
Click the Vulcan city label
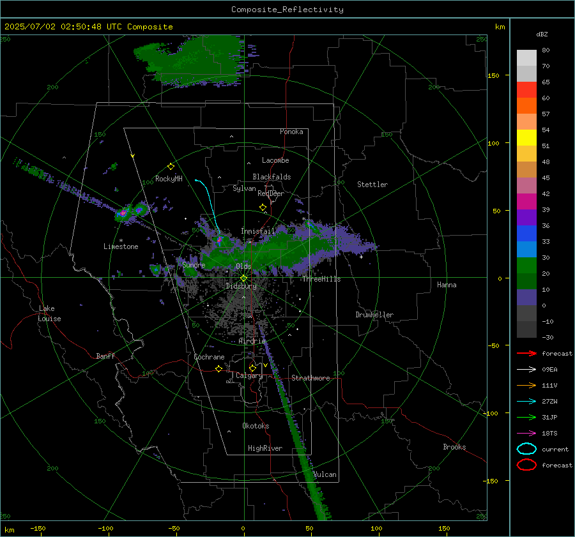click(x=325, y=474)
